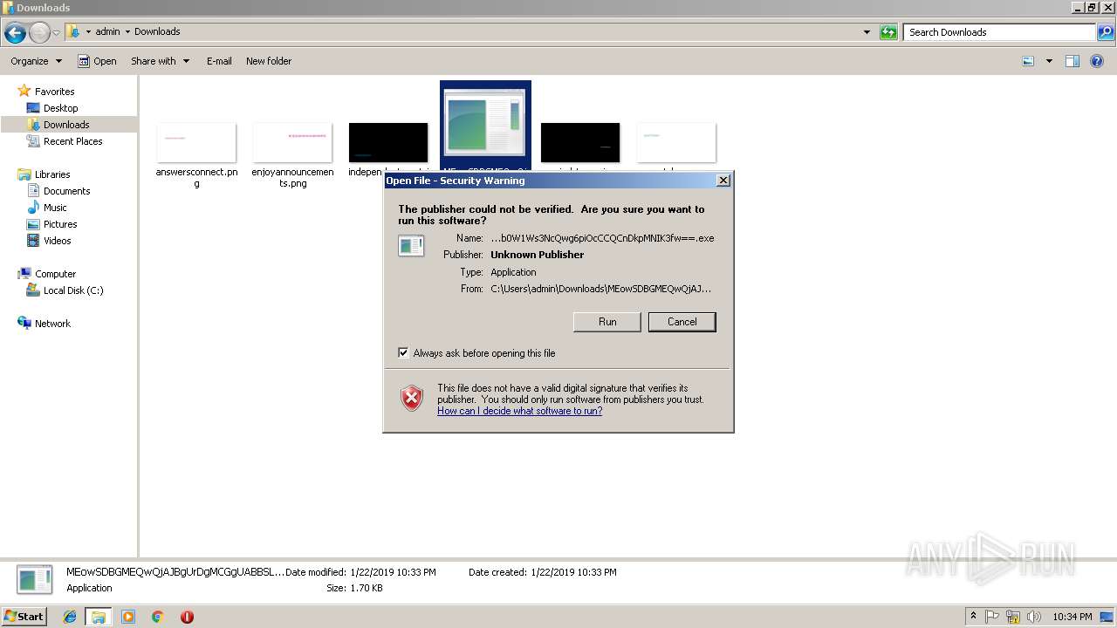Click the red shield warning icon
The image size is (1117, 628).
pyautogui.click(x=412, y=399)
